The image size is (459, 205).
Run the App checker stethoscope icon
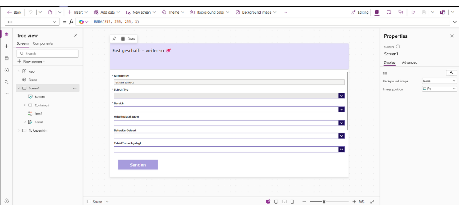[x=401, y=12]
